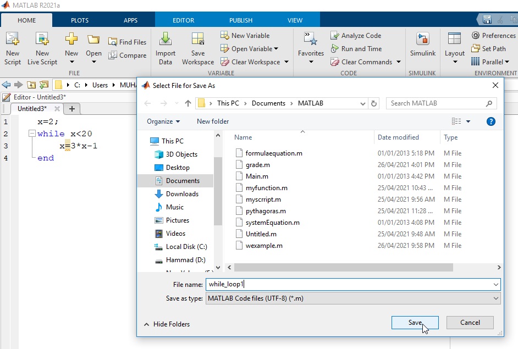Create a New Script in MATLAB
This screenshot has width=518, height=349.
[x=13, y=48]
